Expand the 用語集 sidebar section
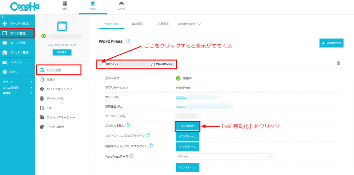 [17, 93]
